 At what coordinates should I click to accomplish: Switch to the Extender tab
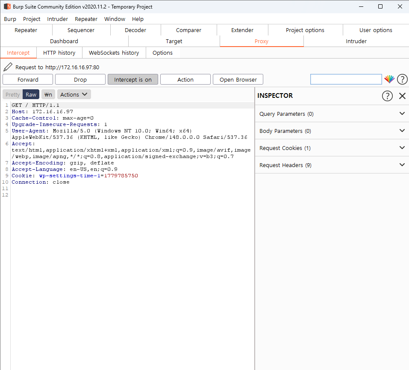tap(242, 30)
